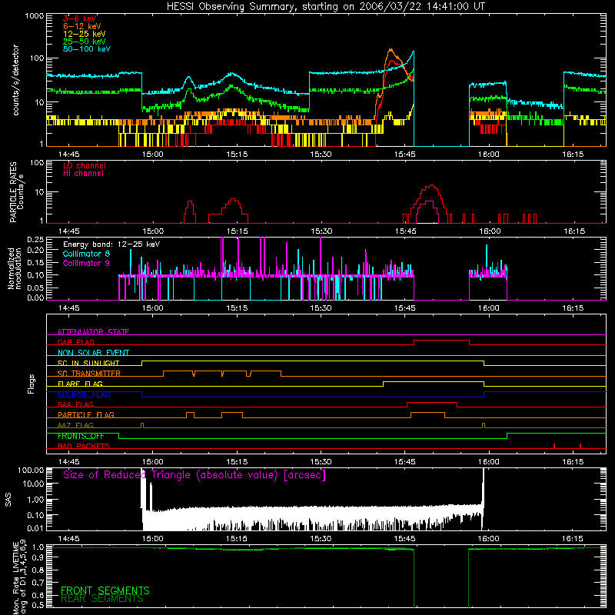Click the Normalized modulation axis title
615x615 pixels.
tap(15, 268)
